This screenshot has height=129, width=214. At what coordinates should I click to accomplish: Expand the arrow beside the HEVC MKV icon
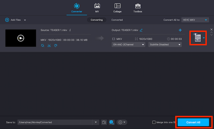click(204, 38)
